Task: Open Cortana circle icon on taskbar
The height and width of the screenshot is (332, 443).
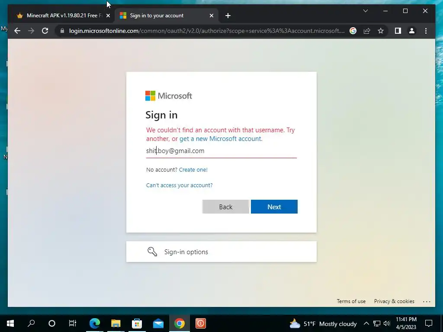Action: [x=52, y=323]
